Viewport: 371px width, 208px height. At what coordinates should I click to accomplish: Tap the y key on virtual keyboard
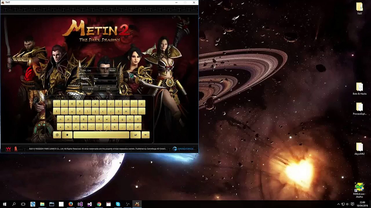pyautogui.click(x=103, y=104)
